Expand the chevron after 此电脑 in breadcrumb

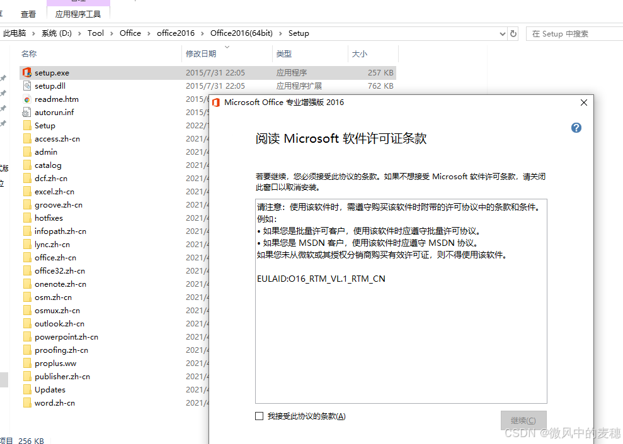pos(33,33)
